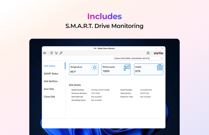Click the Stellar Drive Monitor title icon
Screen dimensions: 209x135
click(95, 48)
